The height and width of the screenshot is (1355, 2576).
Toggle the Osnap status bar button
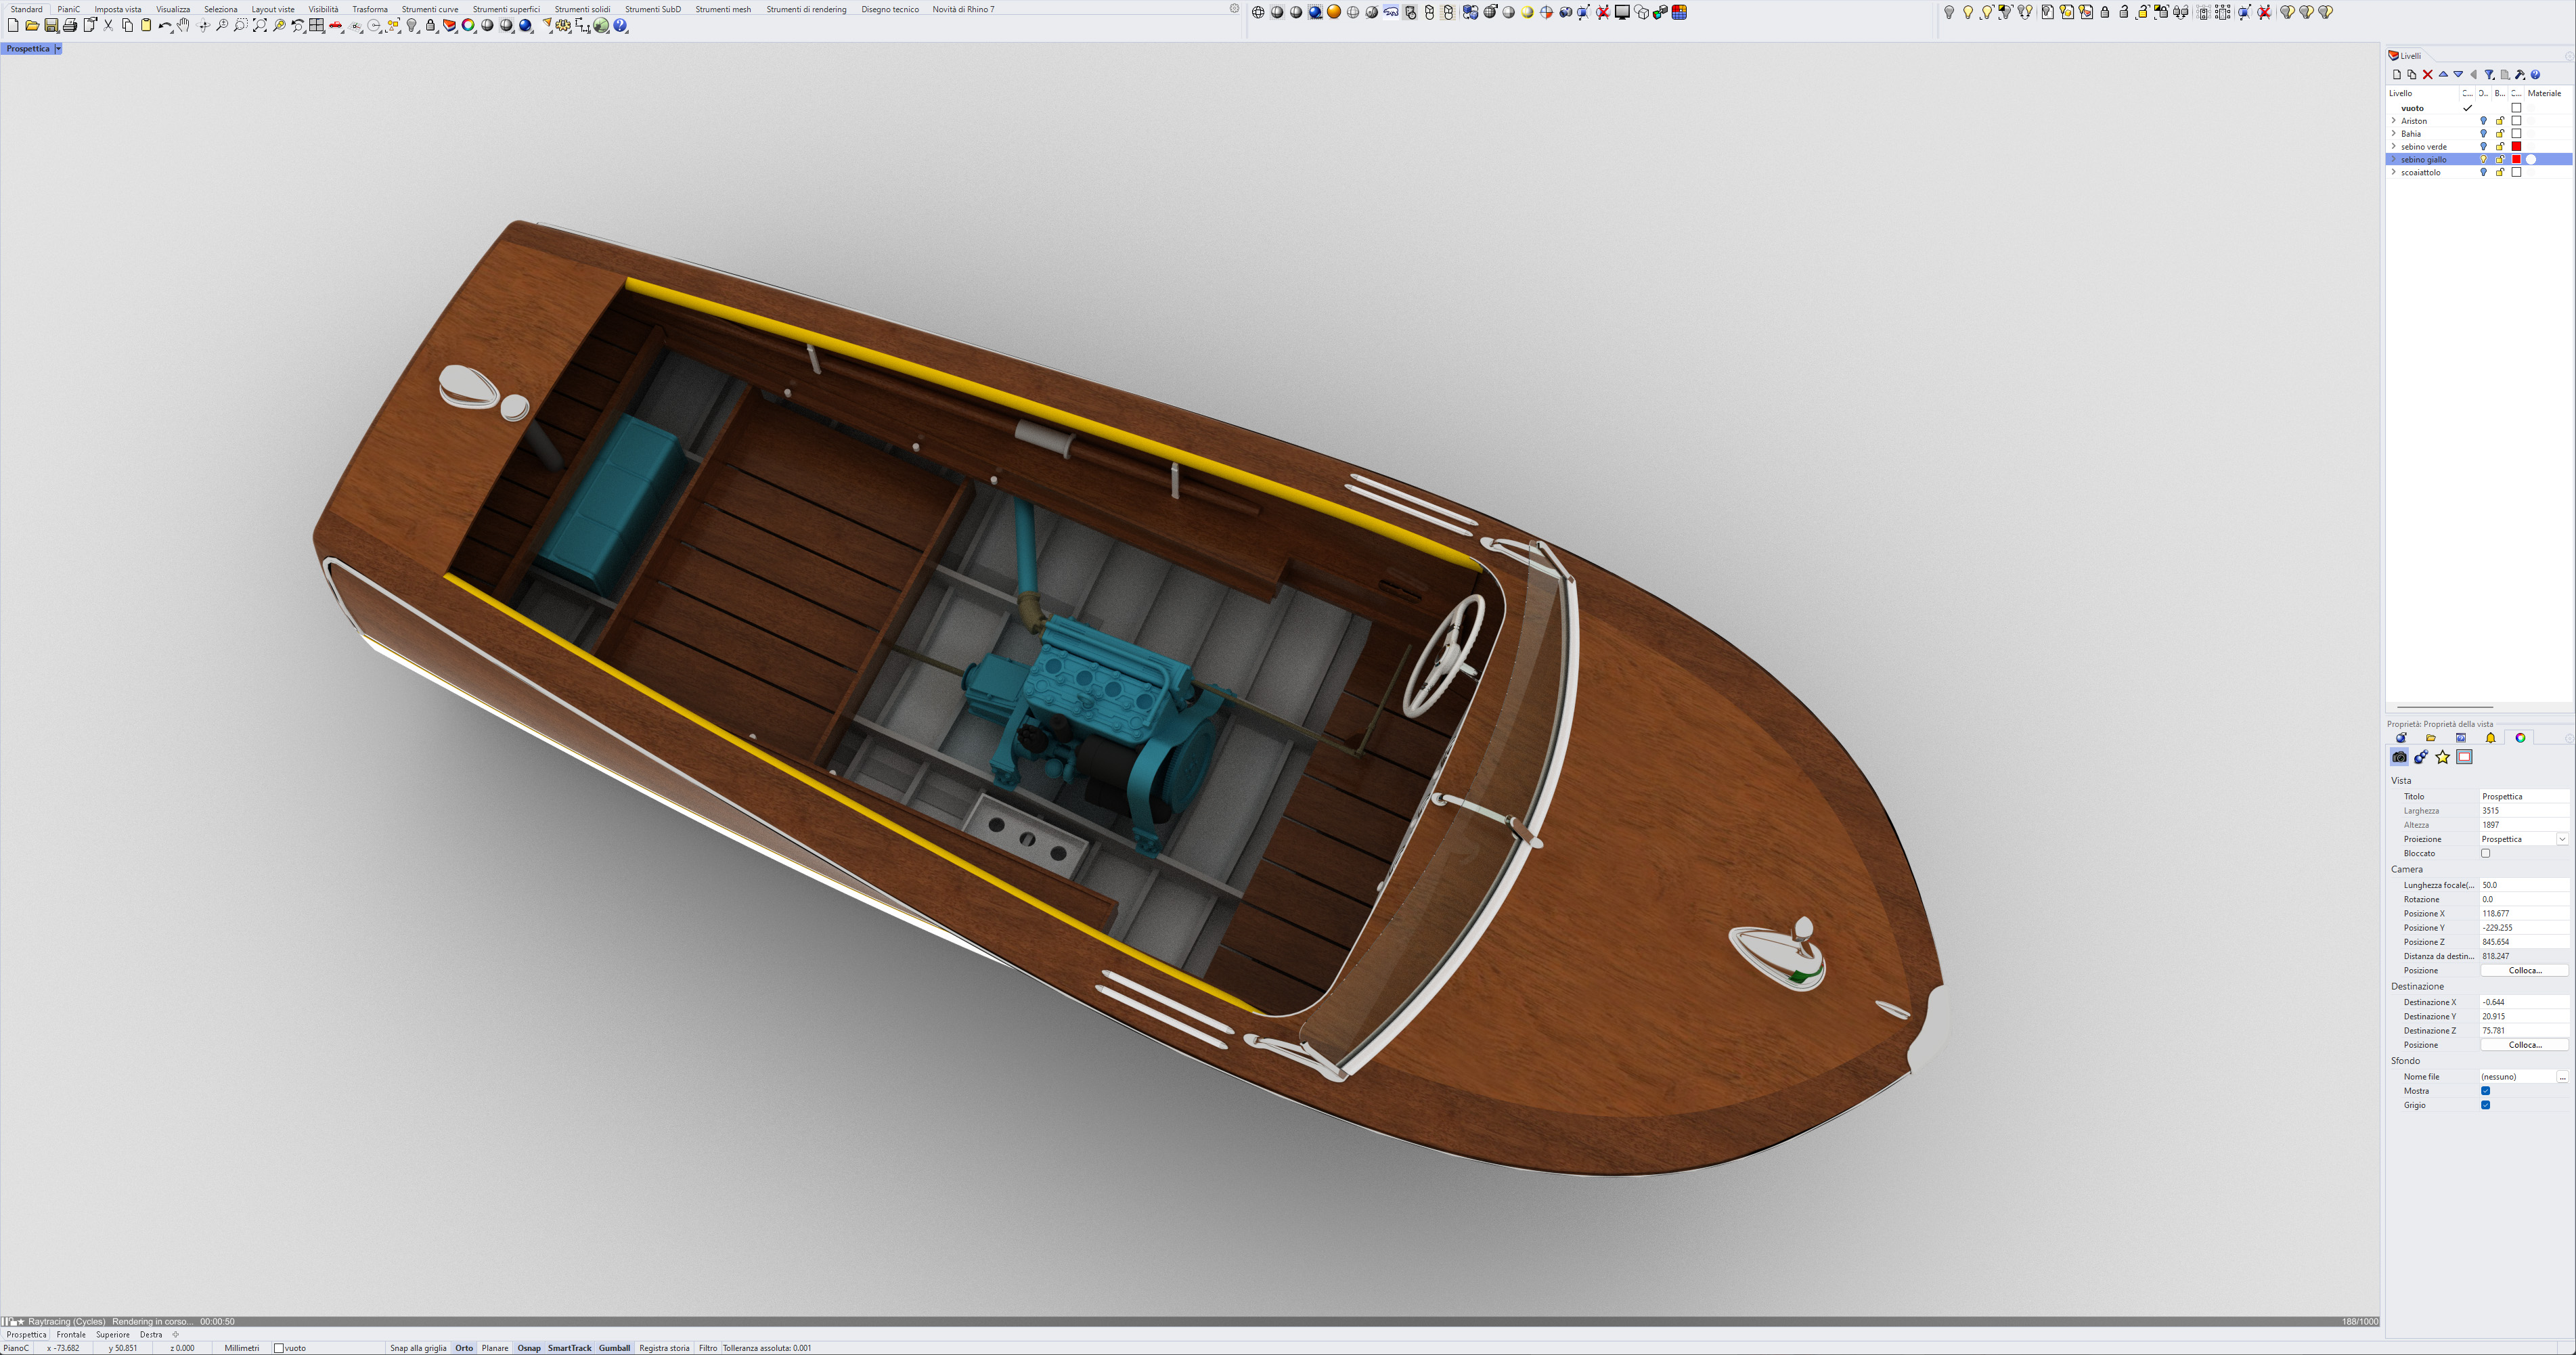coord(528,1348)
